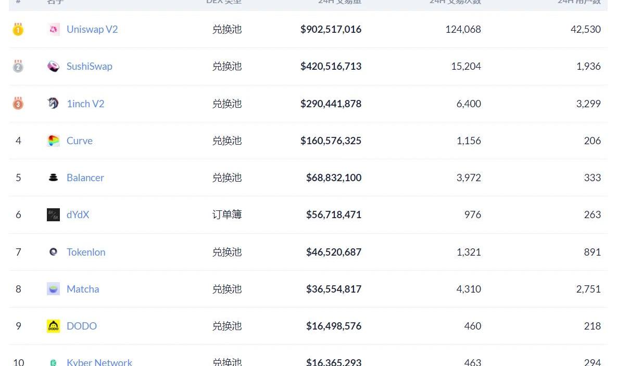Click the bronze third-place medal icon
The image size is (617, 366).
click(x=18, y=103)
